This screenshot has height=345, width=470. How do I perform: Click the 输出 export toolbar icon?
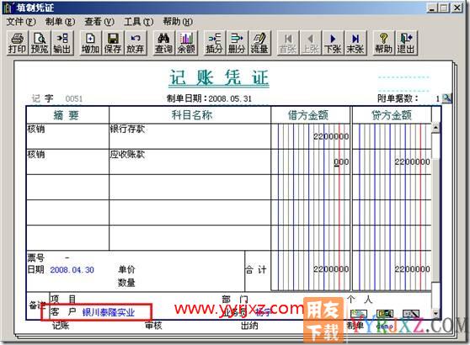pos(62,43)
